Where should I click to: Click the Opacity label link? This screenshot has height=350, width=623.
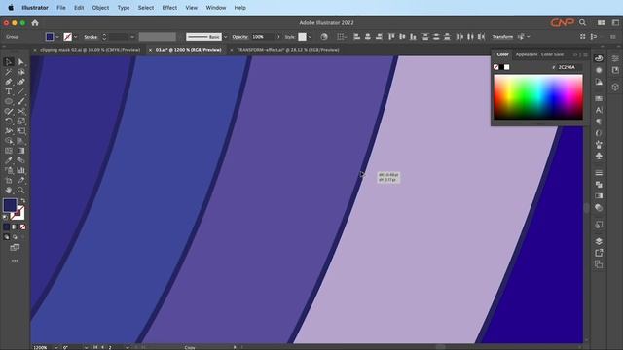[x=239, y=37]
